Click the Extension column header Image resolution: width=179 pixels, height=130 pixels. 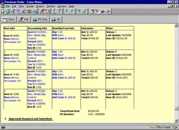[x=87, y=28]
